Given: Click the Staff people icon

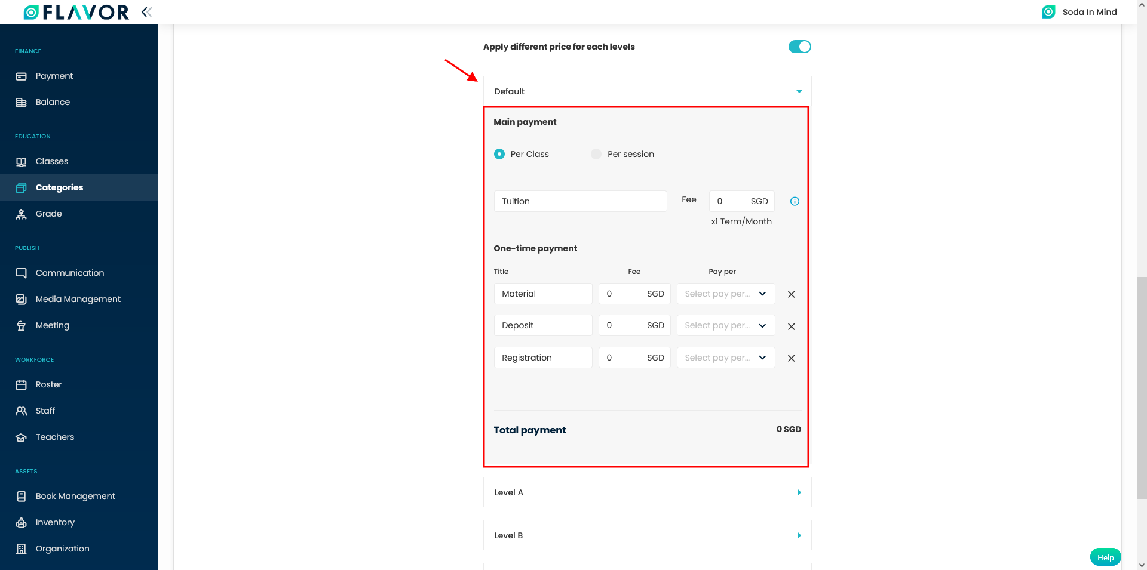Looking at the screenshot, I should point(22,411).
